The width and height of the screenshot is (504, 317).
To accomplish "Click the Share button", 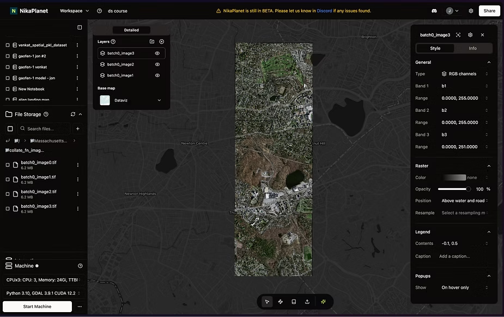I will point(489,11).
